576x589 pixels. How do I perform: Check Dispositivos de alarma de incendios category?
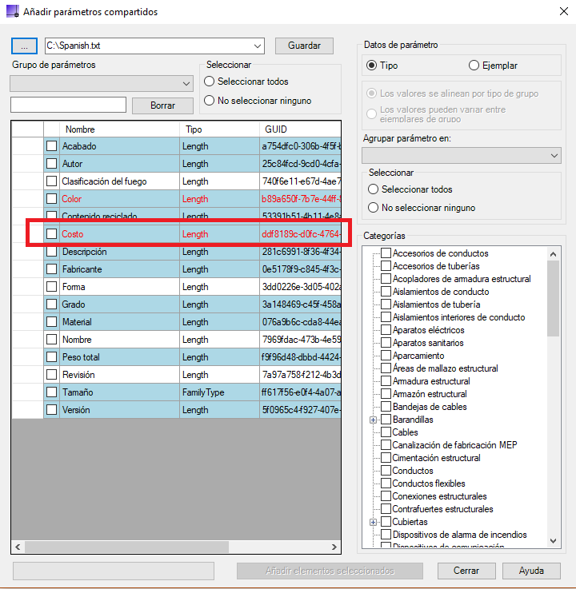click(x=386, y=534)
